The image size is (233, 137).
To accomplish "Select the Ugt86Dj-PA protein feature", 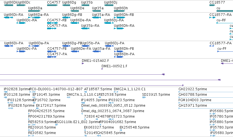I will pyautogui.click(x=109, y=46).
